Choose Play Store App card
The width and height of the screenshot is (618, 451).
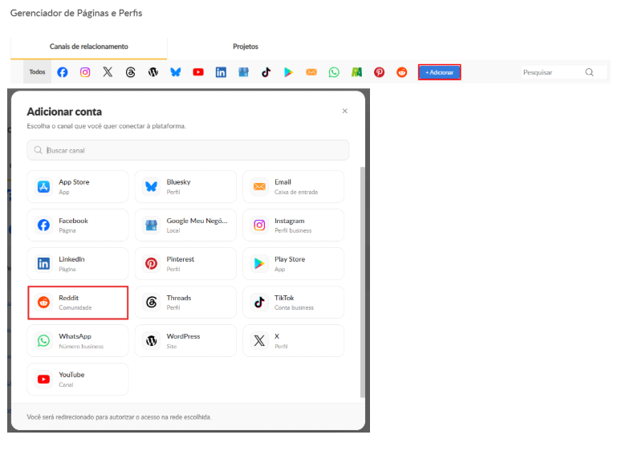(293, 264)
